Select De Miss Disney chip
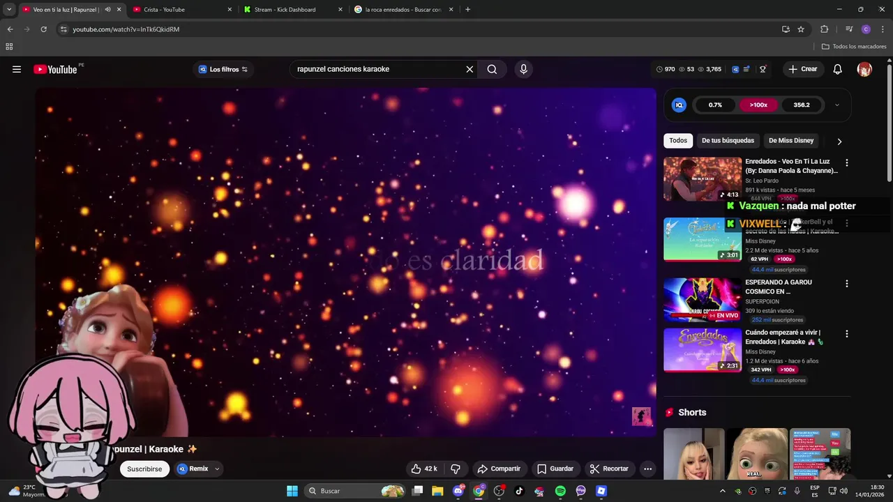Image resolution: width=893 pixels, height=502 pixels. (791, 141)
